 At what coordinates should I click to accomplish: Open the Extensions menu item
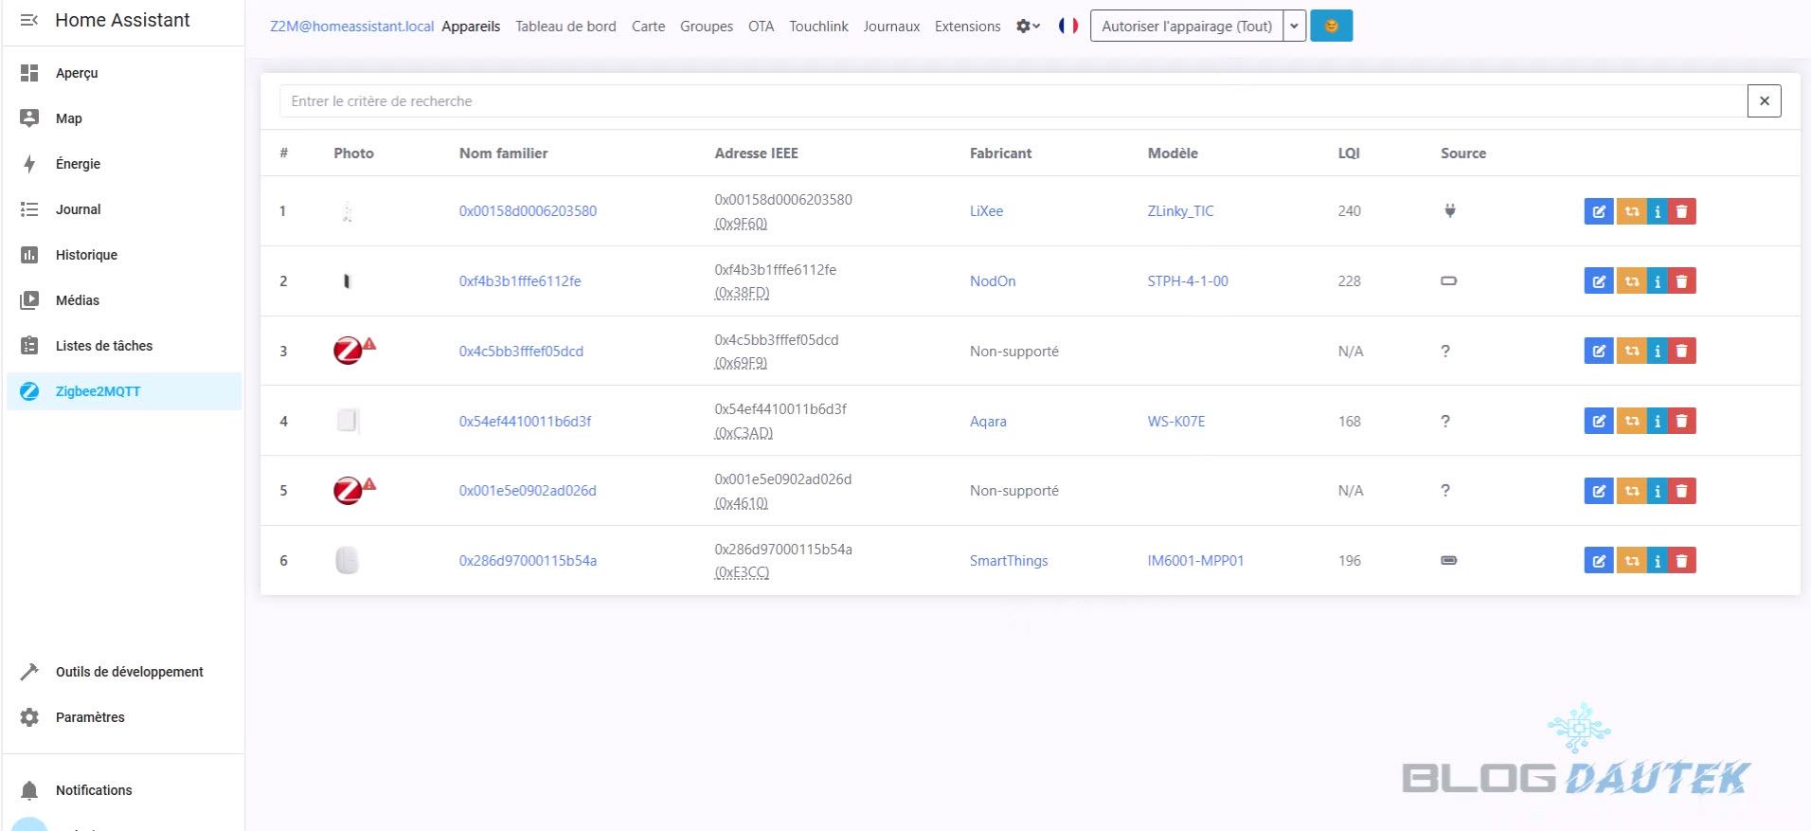click(x=967, y=27)
